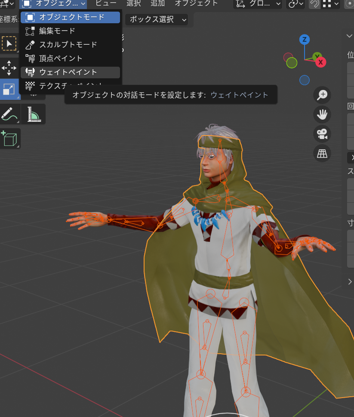This screenshot has width=354, height=417.
Task: Open the snapping options dropdown
Action: coord(331,4)
